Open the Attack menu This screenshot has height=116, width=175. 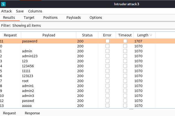(6, 11)
